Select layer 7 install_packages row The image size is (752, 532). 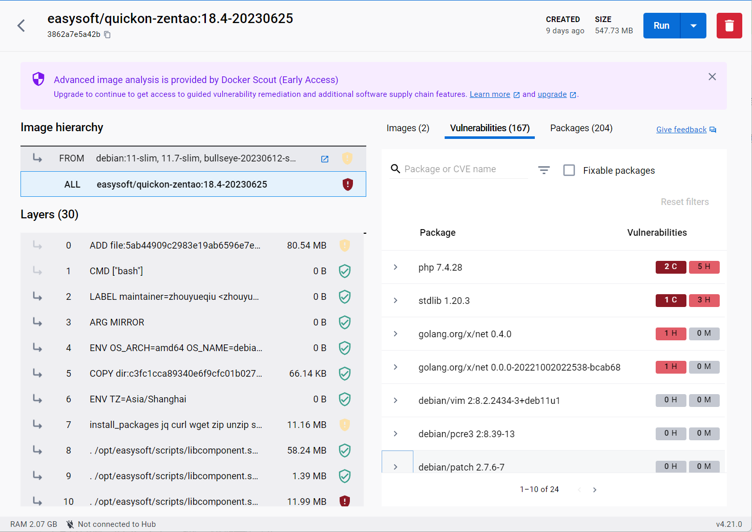(x=192, y=425)
